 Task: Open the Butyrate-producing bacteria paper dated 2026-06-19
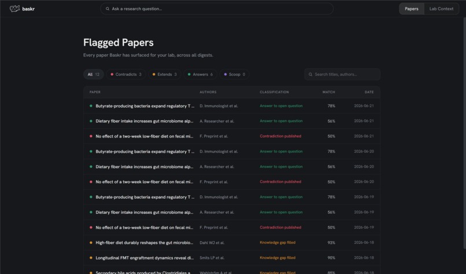point(232,197)
